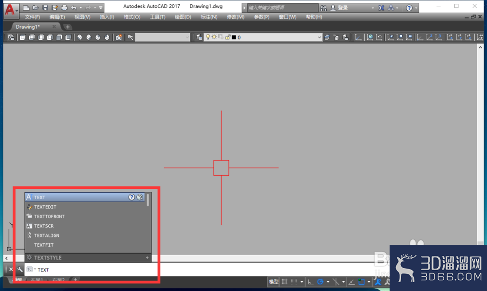Open the 窗口(W) menu
This screenshot has width=487, height=291.
point(287,17)
